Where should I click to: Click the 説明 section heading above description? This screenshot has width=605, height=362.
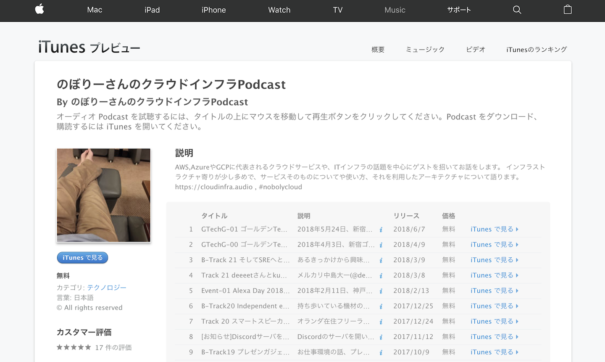click(x=184, y=153)
